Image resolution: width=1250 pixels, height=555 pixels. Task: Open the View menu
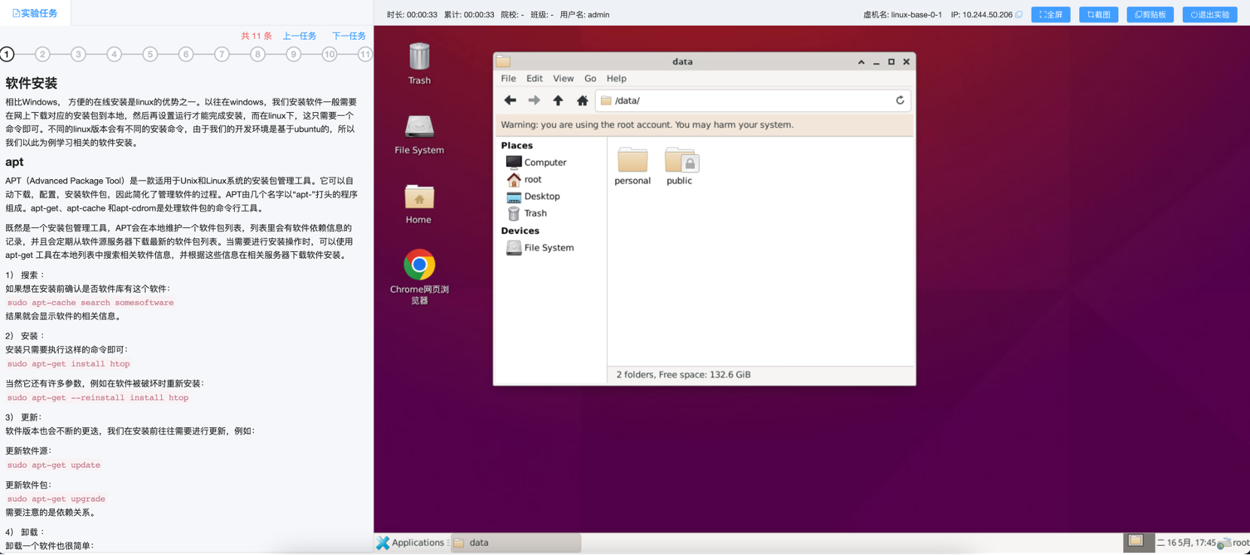click(x=562, y=78)
